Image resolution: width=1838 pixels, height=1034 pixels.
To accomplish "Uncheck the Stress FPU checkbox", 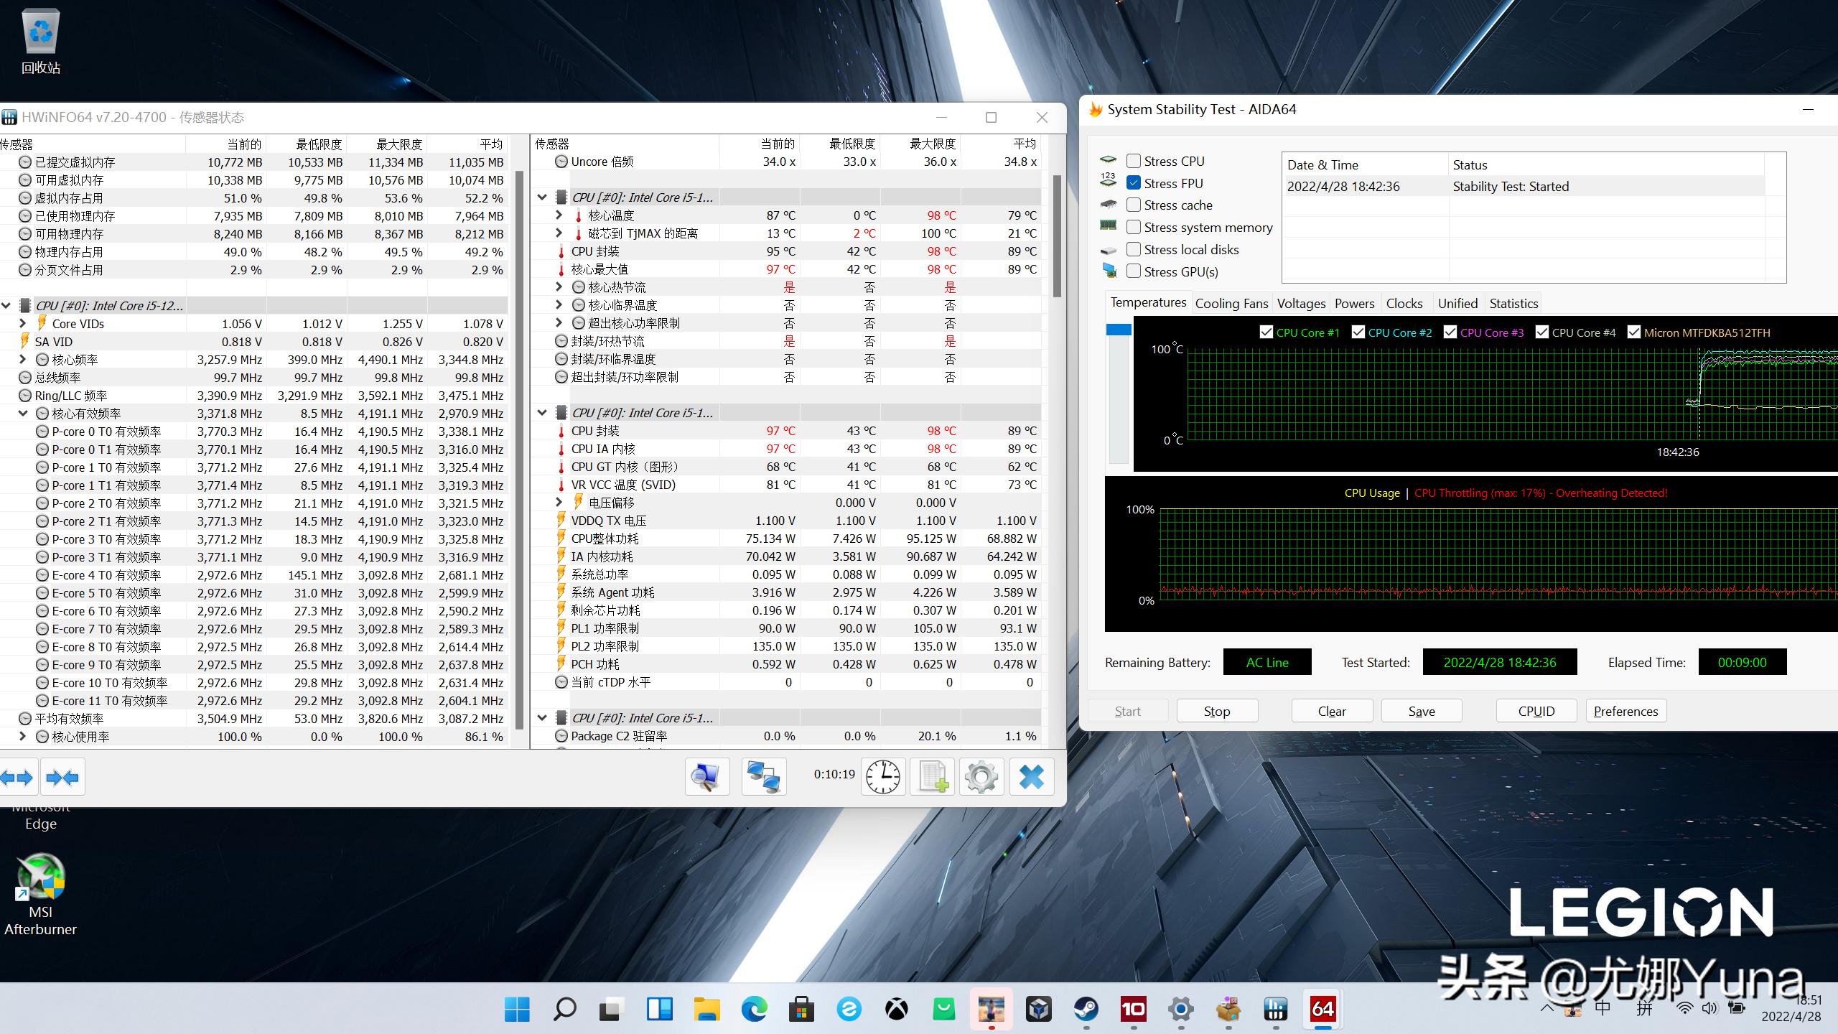I will coord(1134,183).
